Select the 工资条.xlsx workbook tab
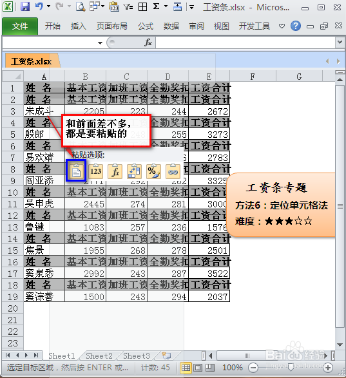This screenshot has width=346, height=378. tap(32, 61)
